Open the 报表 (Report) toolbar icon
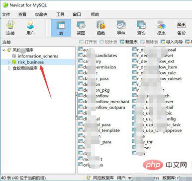 (161, 28)
